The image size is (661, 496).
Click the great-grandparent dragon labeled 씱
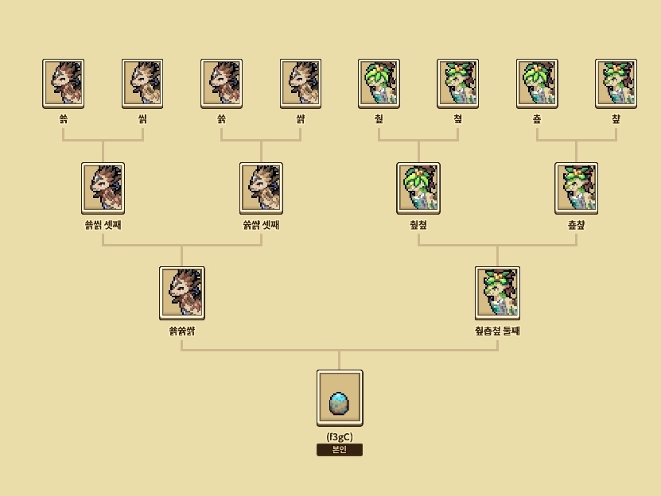pyautogui.click(x=142, y=83)
